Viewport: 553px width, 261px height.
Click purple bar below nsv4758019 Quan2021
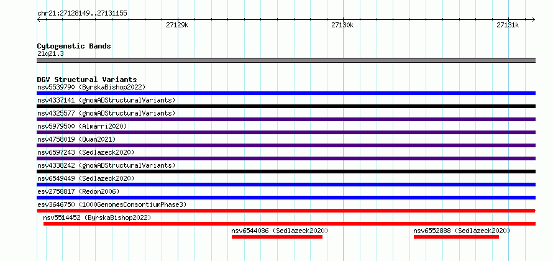[x=286, y=145]
